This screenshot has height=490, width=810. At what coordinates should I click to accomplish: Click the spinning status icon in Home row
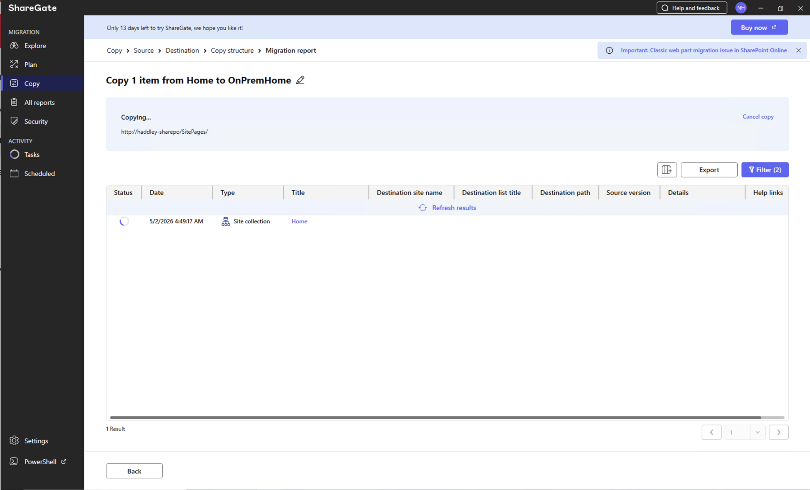click(124, 221)
